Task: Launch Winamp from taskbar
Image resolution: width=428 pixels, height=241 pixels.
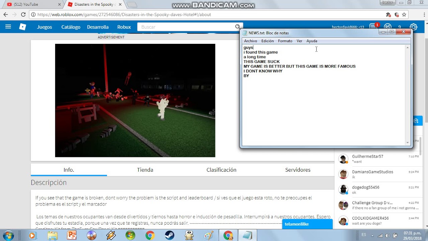Action: pyautogui.click(x=111, y=235)
